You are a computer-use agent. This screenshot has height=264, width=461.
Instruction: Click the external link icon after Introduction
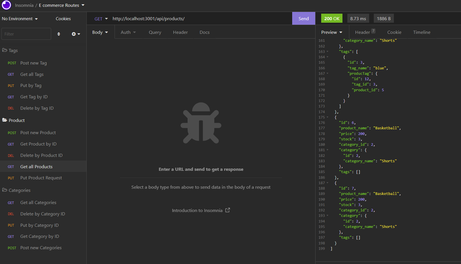tap(228, 210)
